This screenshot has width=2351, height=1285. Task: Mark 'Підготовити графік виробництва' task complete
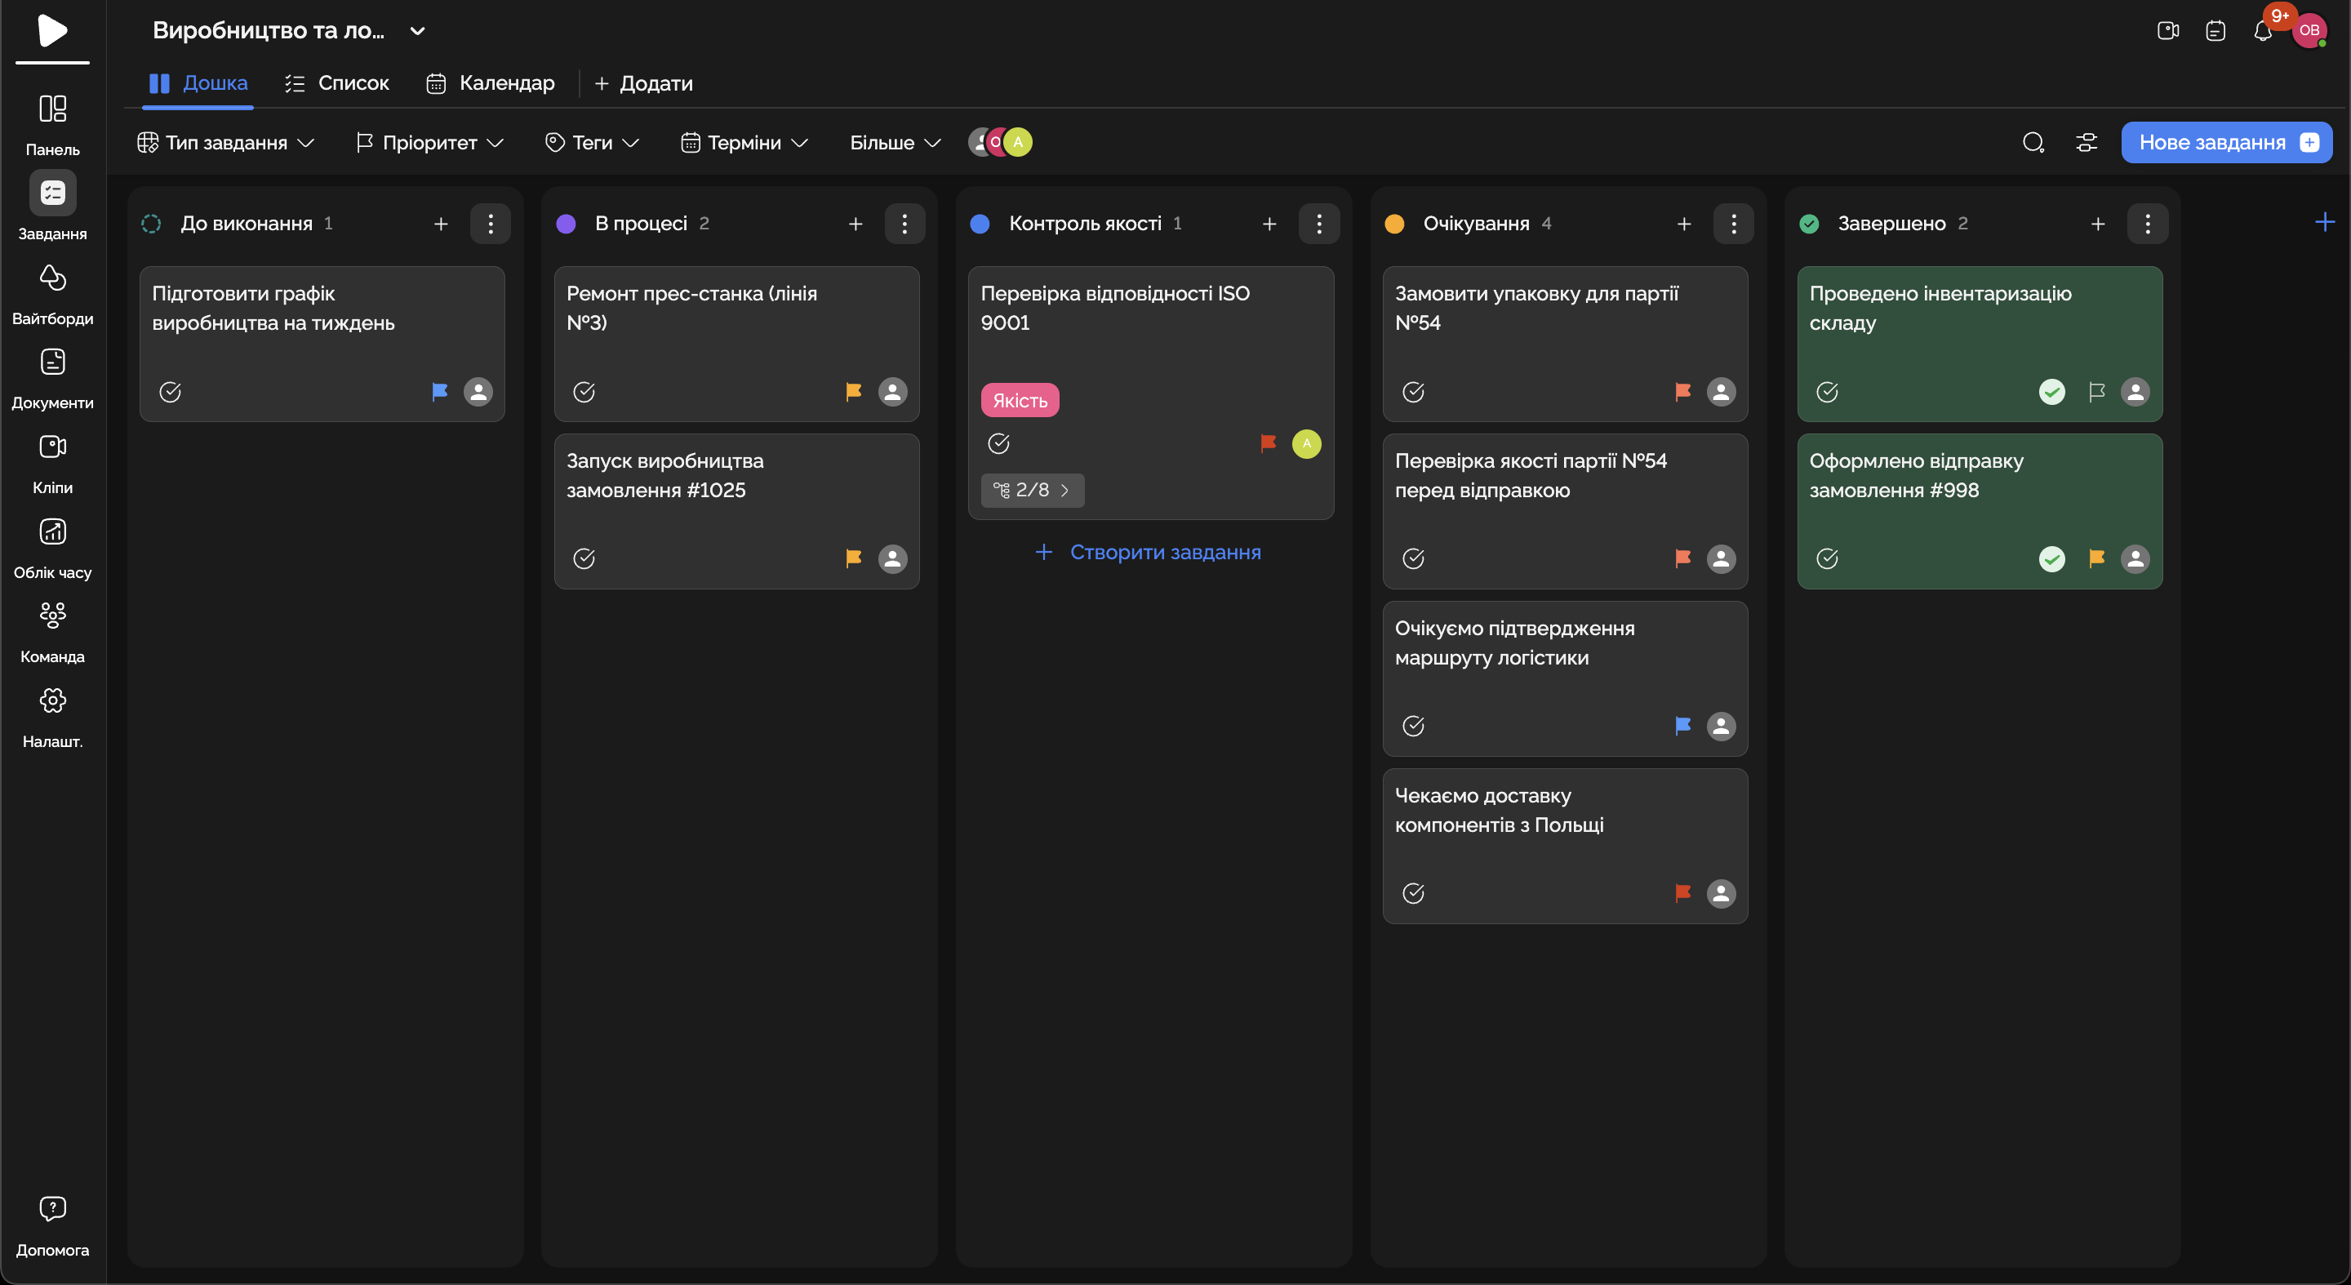(x=170, y=392)
